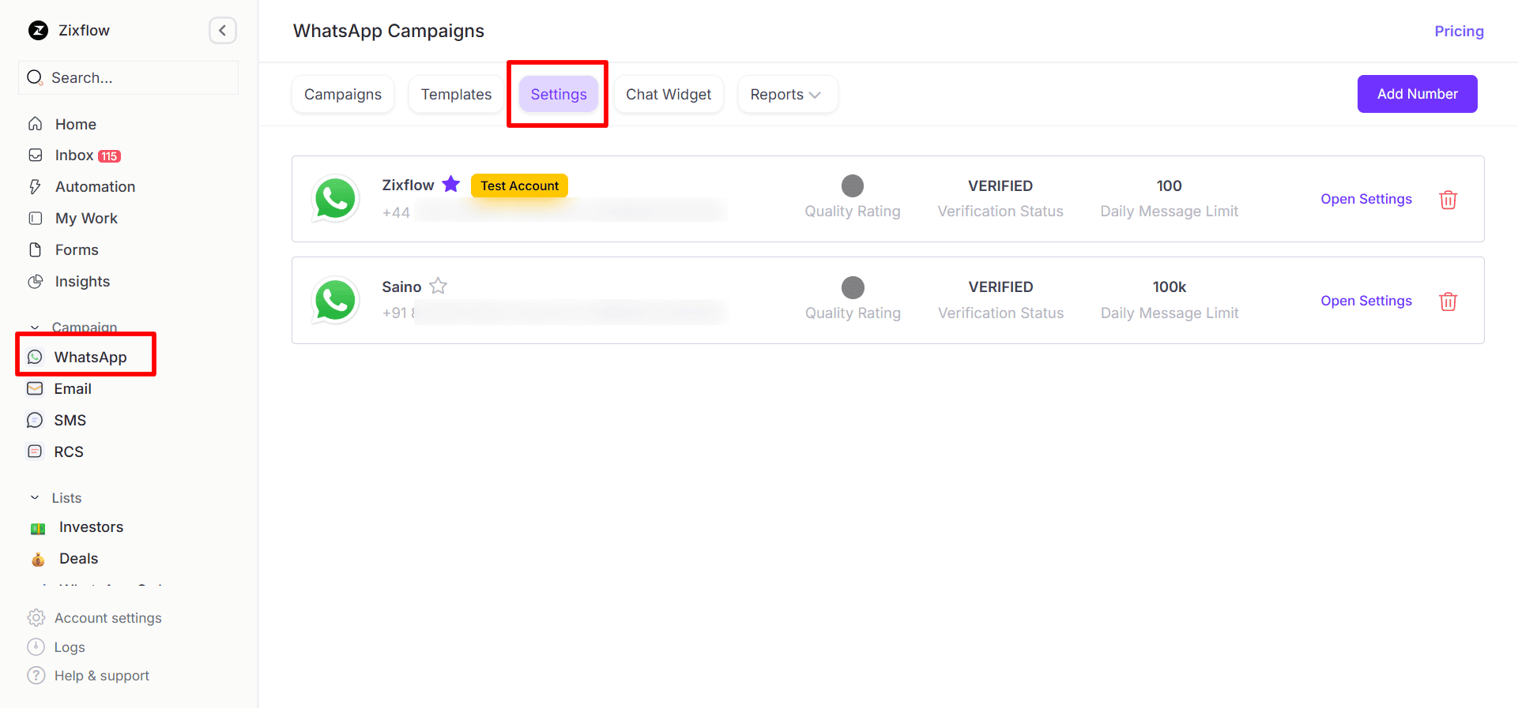This screenshot has height=708, width=1518.
Task: Open My Work in sidebar
Action: pos(86,219)
